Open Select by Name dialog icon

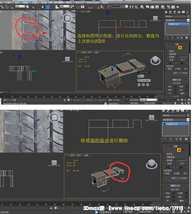pyautogui.click(x=27, y=7)
